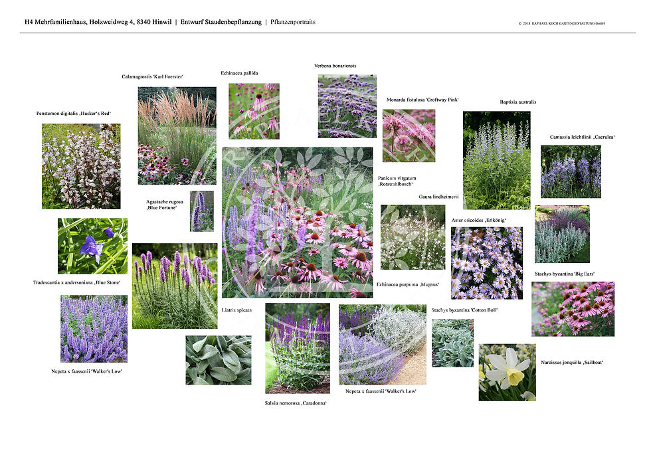Click the 'Agastache rugosa Blue Fortune' label
The width and height of the screenshot is (651, 449).
pyautogui.click(x=165, y=205)
